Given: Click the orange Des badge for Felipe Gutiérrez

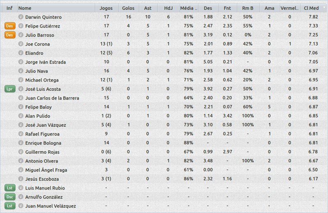Looking at the screenshot, I should pyautogui.click(x=9, y=26).
